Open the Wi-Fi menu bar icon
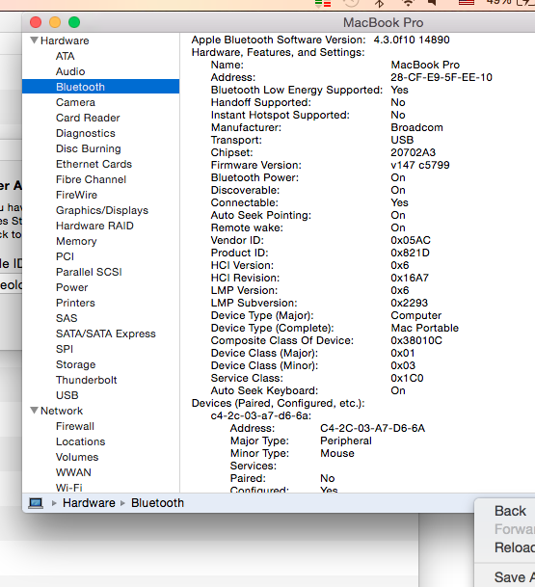 (x=408, y=3)
